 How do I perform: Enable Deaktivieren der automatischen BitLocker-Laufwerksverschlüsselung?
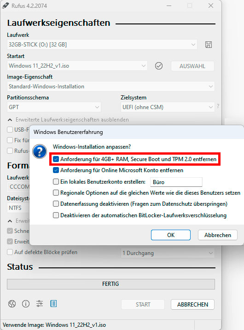(x=56, y=215)
